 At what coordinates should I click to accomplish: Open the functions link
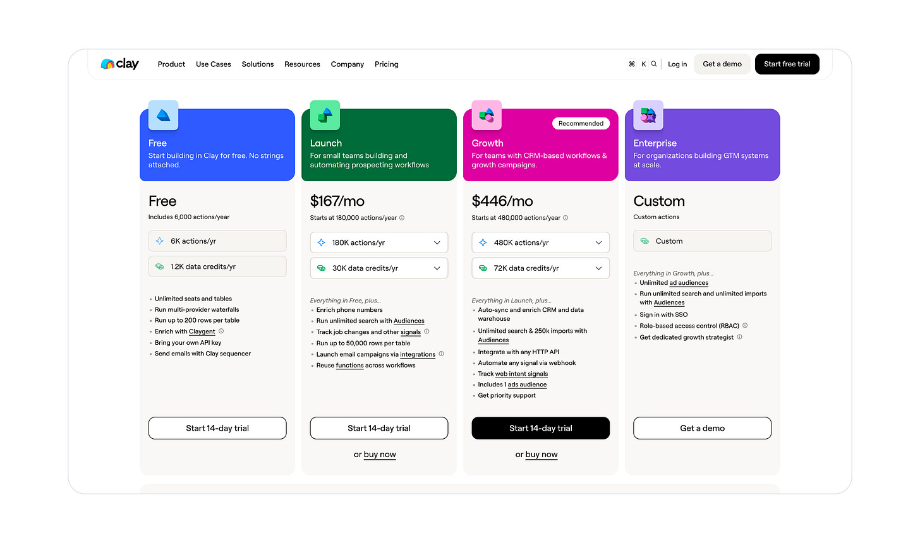click(x=349, y=366)
